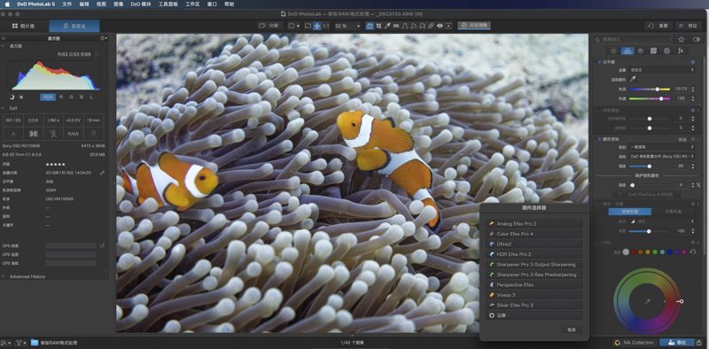Set zoom to 1:1
This screenshot has height=349, width=709.
[326, 26]
